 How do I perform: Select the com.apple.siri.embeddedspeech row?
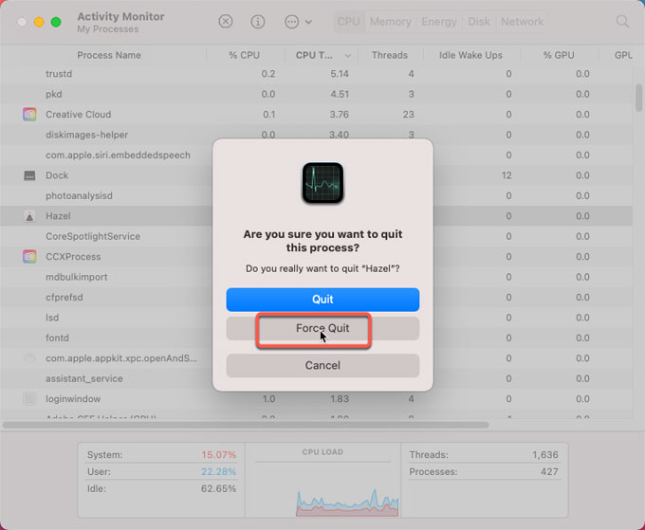coord(316,155)
